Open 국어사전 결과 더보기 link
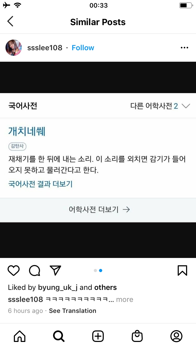 coord(40,184)
